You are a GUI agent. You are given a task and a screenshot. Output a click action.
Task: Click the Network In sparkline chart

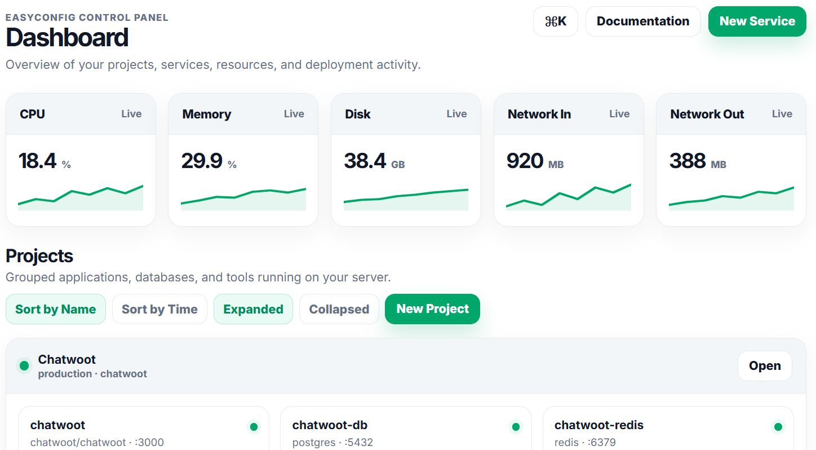pyautogui.click(x=569, y=197)
